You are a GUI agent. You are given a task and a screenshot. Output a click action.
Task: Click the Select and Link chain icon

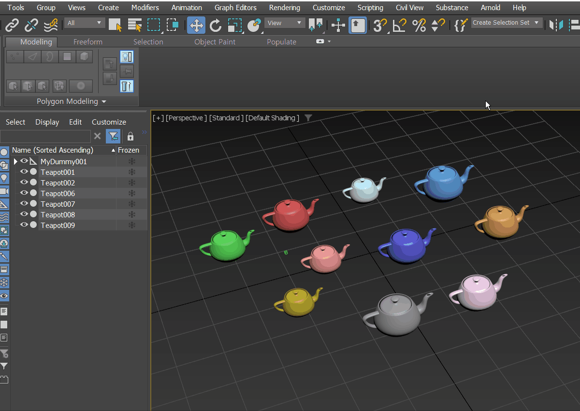tap(12, 25)
